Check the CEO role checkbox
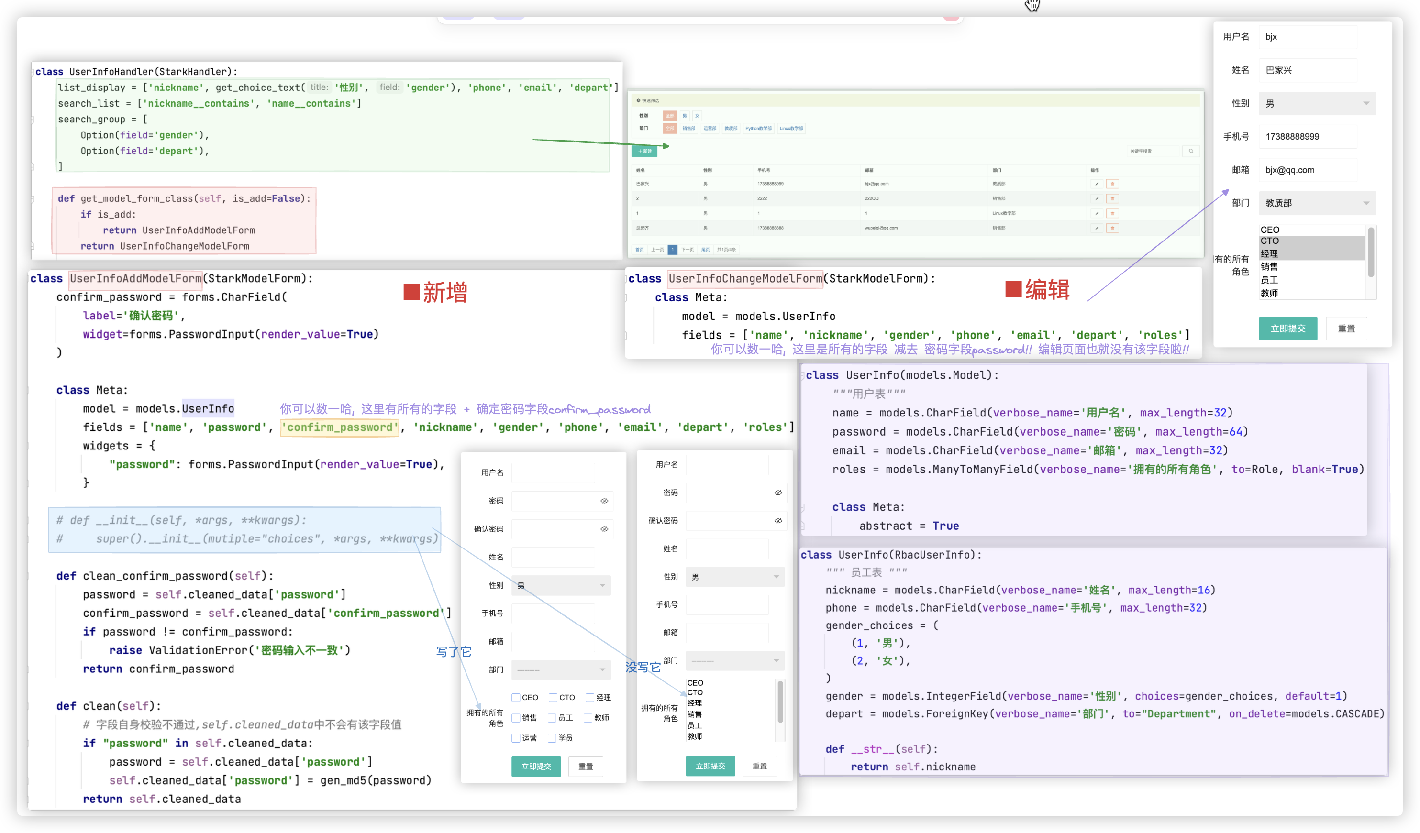This screenshot has height=833, width=1420. coord(516,697)
